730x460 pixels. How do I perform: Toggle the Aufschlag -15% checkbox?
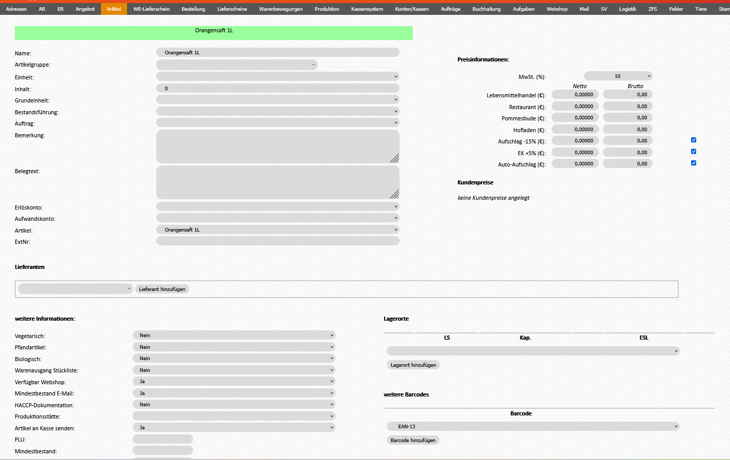click(694, 140)
